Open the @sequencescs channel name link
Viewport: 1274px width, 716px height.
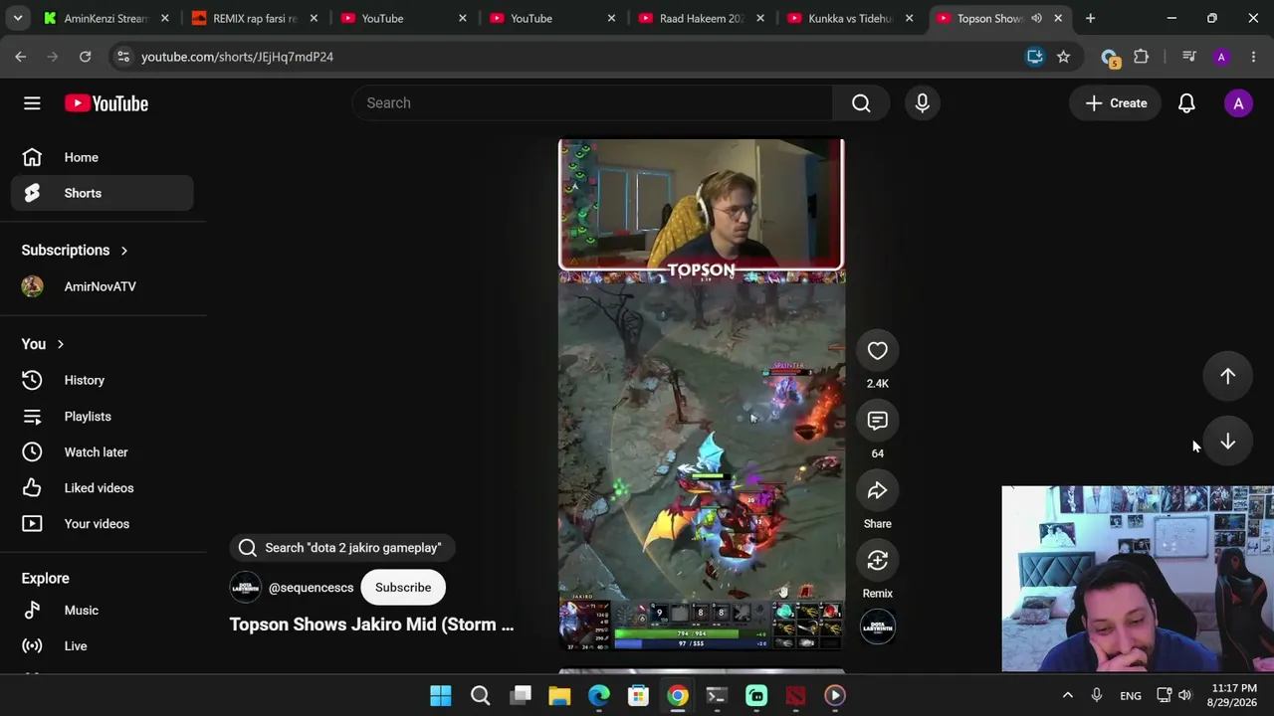pyautogui.click(x=312, y=588)
